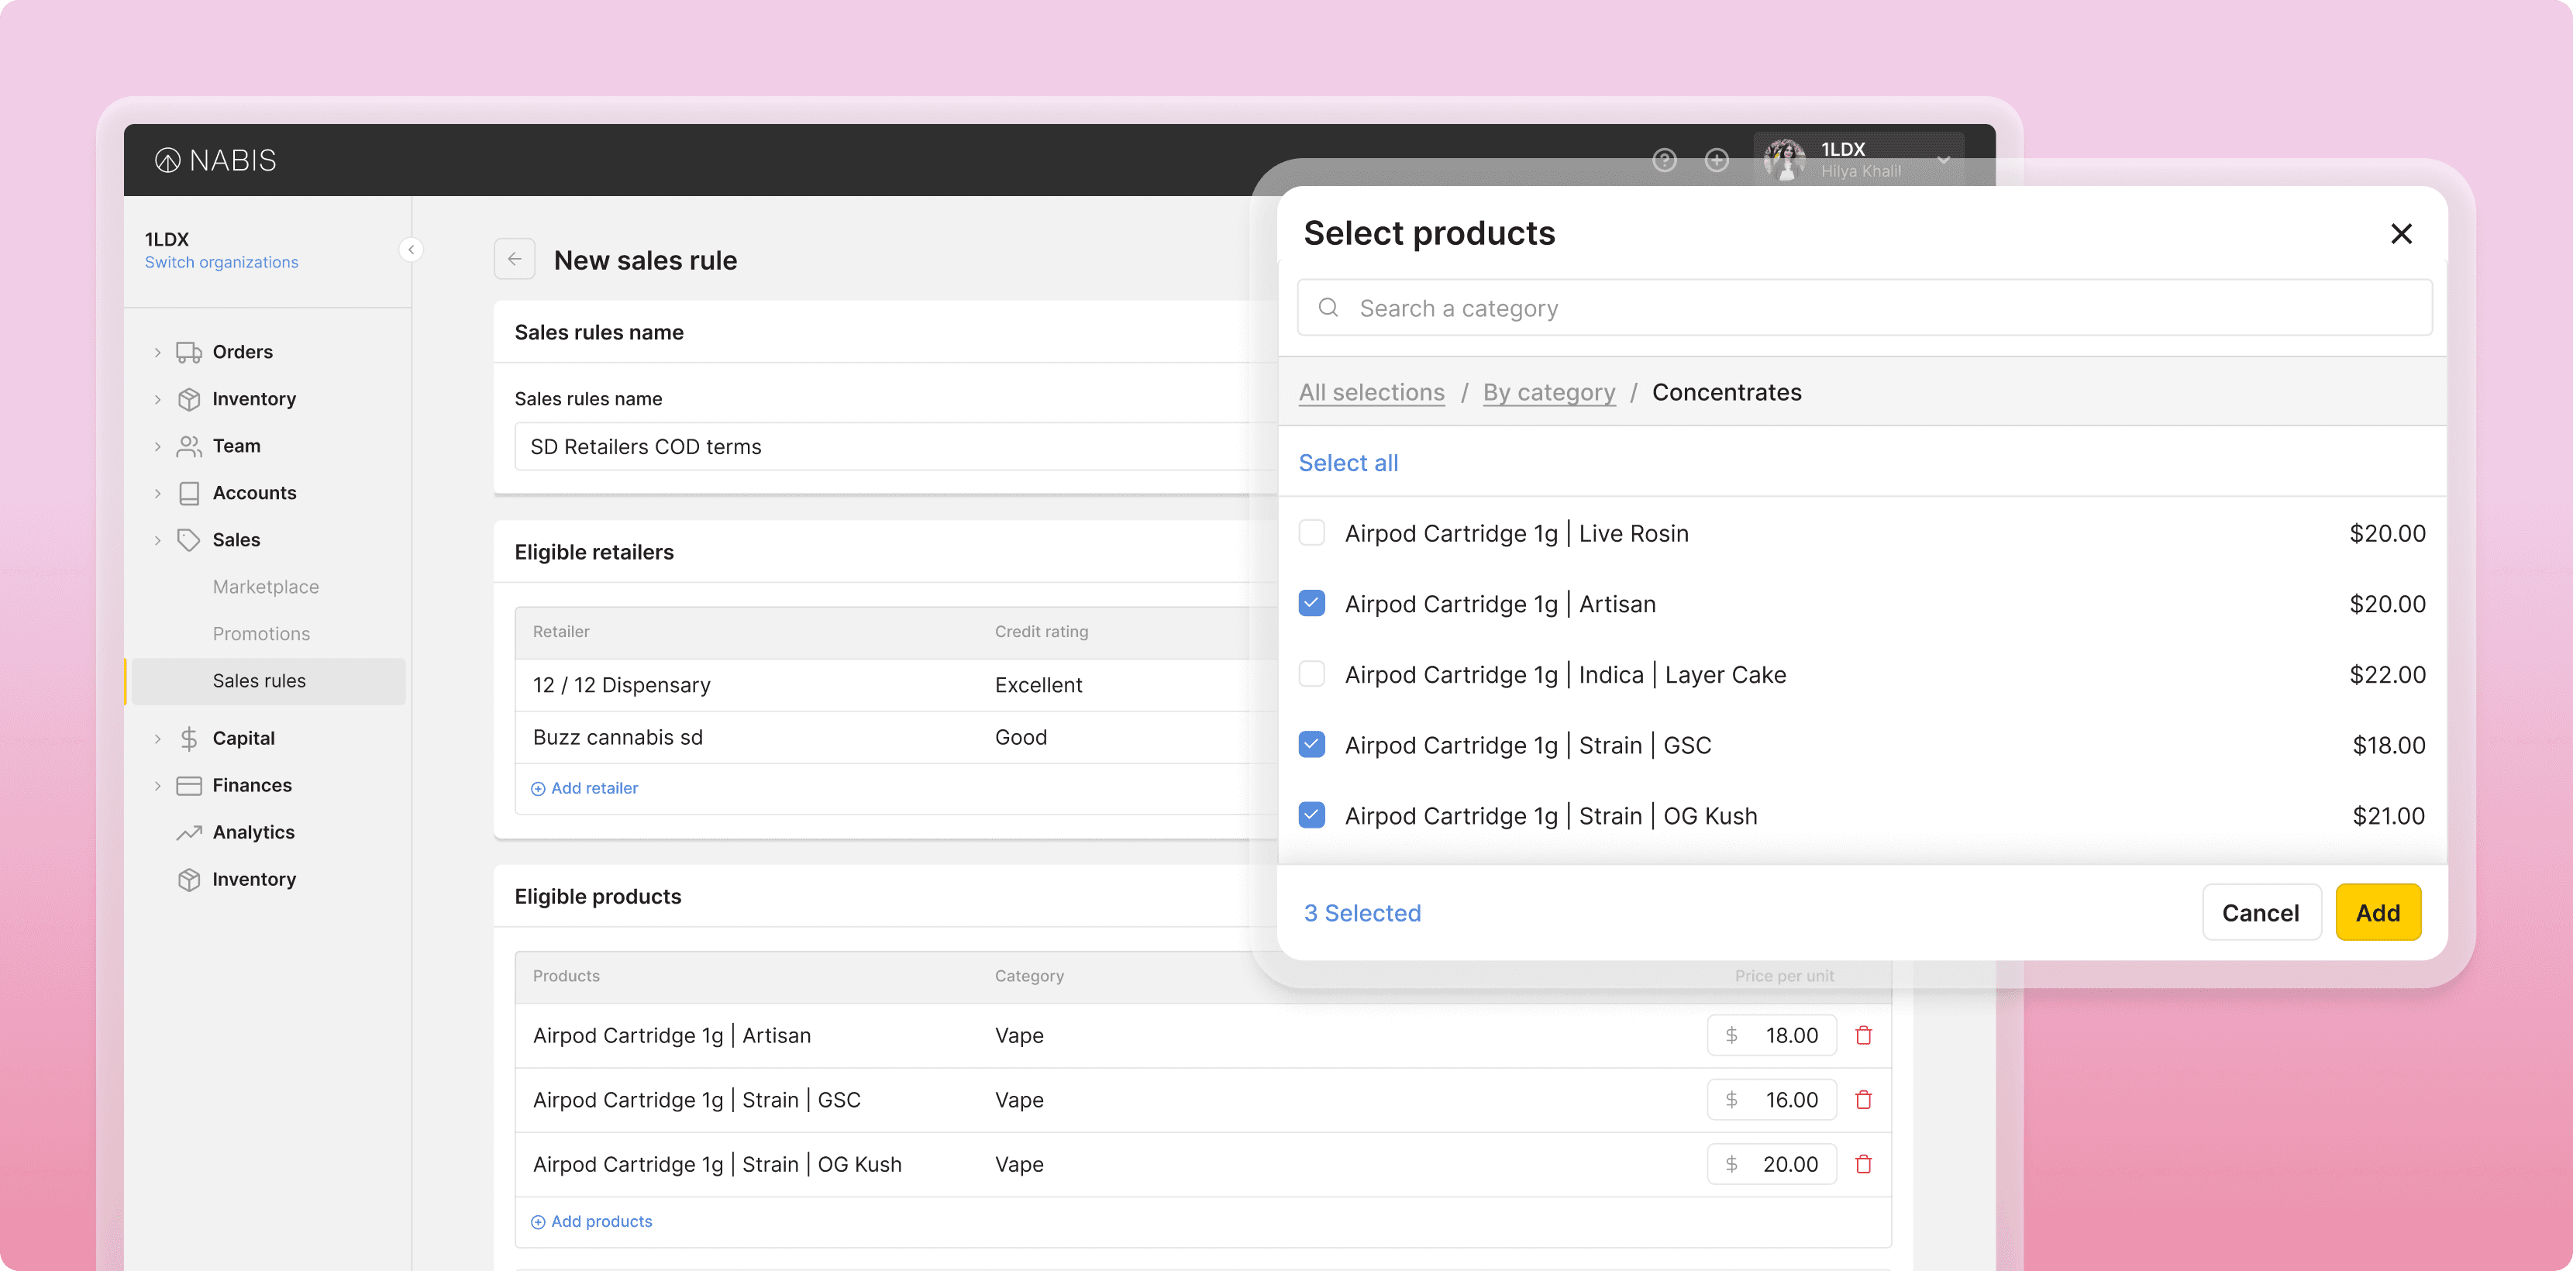This screenshot has width=2573, height=1271.
Task: Open the Analytics section in sidebar
Action: 253,832
